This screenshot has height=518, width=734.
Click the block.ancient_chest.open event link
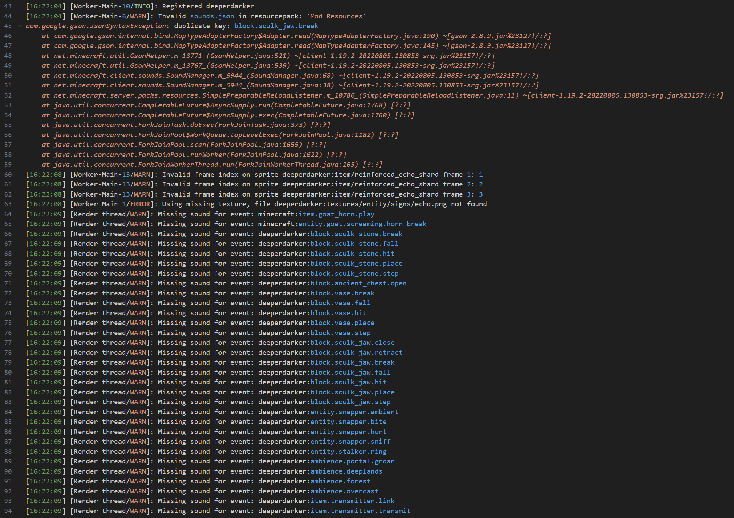click(358, 283)
